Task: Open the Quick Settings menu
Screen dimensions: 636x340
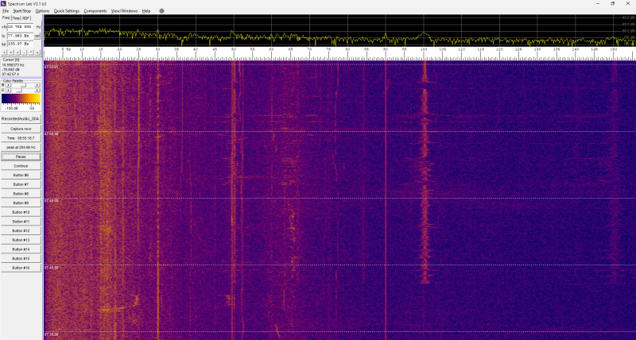Action: coord(67,11)
